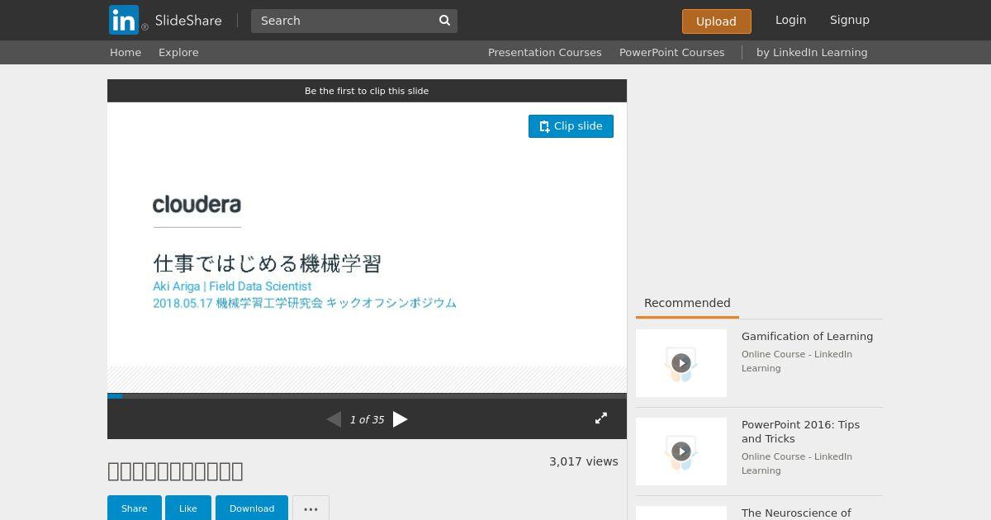
Task: Click the search magnifier icon
Action: [x=444, y=21]
